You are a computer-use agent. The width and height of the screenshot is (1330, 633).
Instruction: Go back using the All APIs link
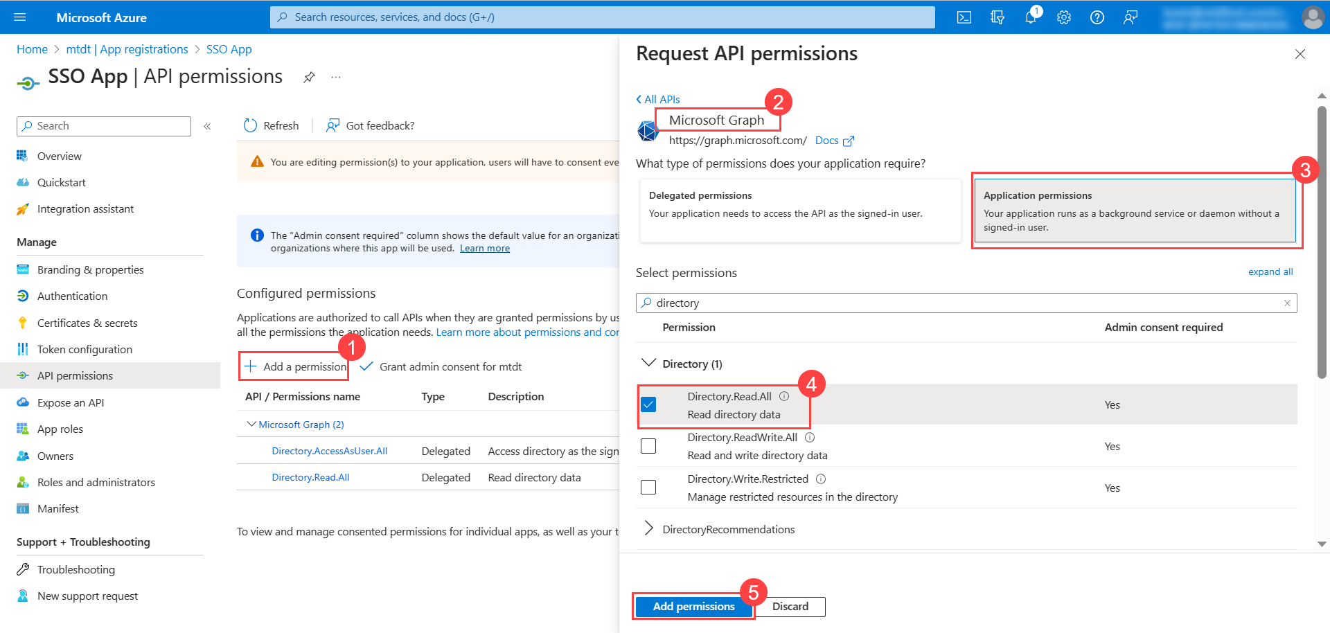point(657,99)
